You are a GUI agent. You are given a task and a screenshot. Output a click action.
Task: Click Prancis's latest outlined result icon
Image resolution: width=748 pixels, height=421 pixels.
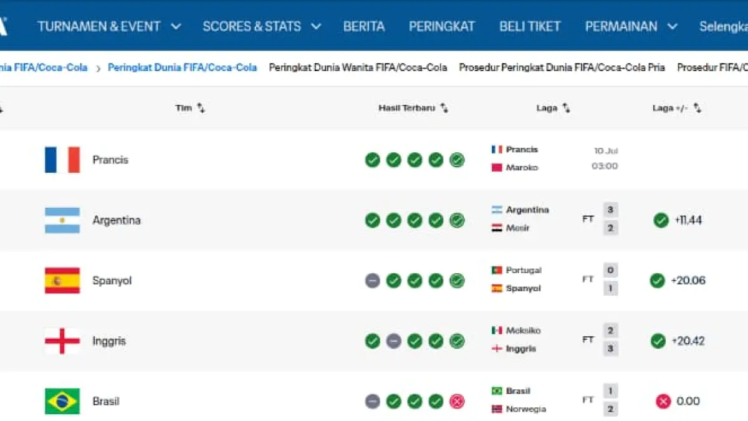[x=457, y=160]
